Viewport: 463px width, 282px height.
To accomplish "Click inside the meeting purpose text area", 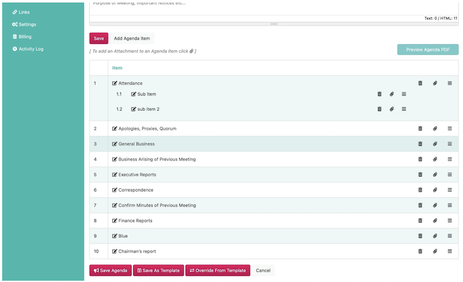I will click(x=274, y=8).
